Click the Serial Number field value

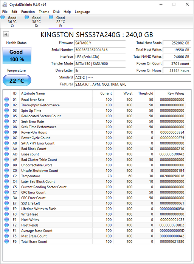(x=100, y=50)
